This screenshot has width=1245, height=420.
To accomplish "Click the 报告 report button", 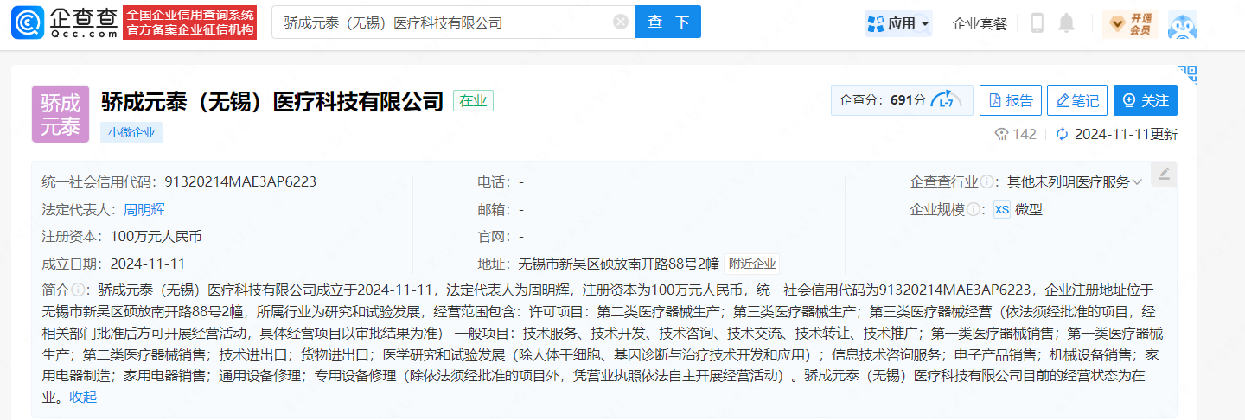I will [x=1011, y=100].
